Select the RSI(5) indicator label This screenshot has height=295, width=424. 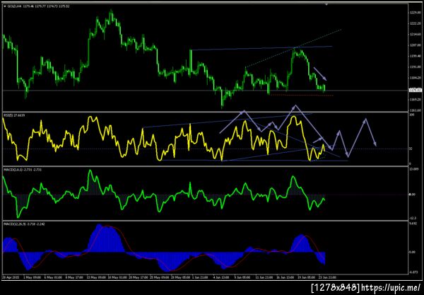(x=14, y=115)
